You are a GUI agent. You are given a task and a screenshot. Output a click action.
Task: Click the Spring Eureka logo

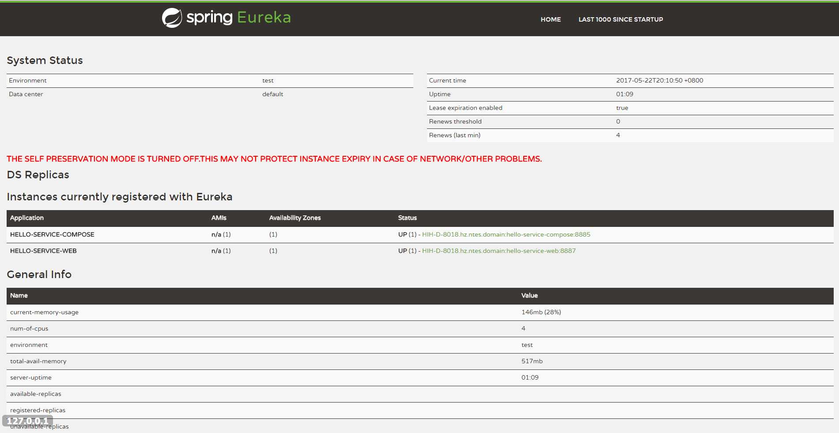tap(226, 18)
